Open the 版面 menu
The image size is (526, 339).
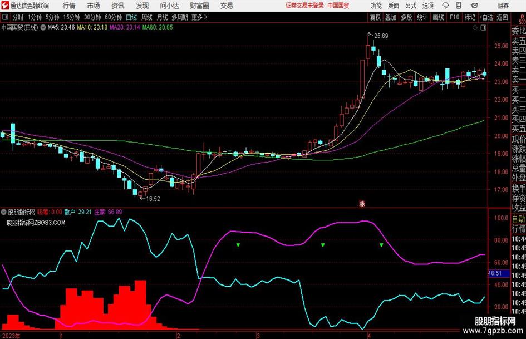click(393, 6)
